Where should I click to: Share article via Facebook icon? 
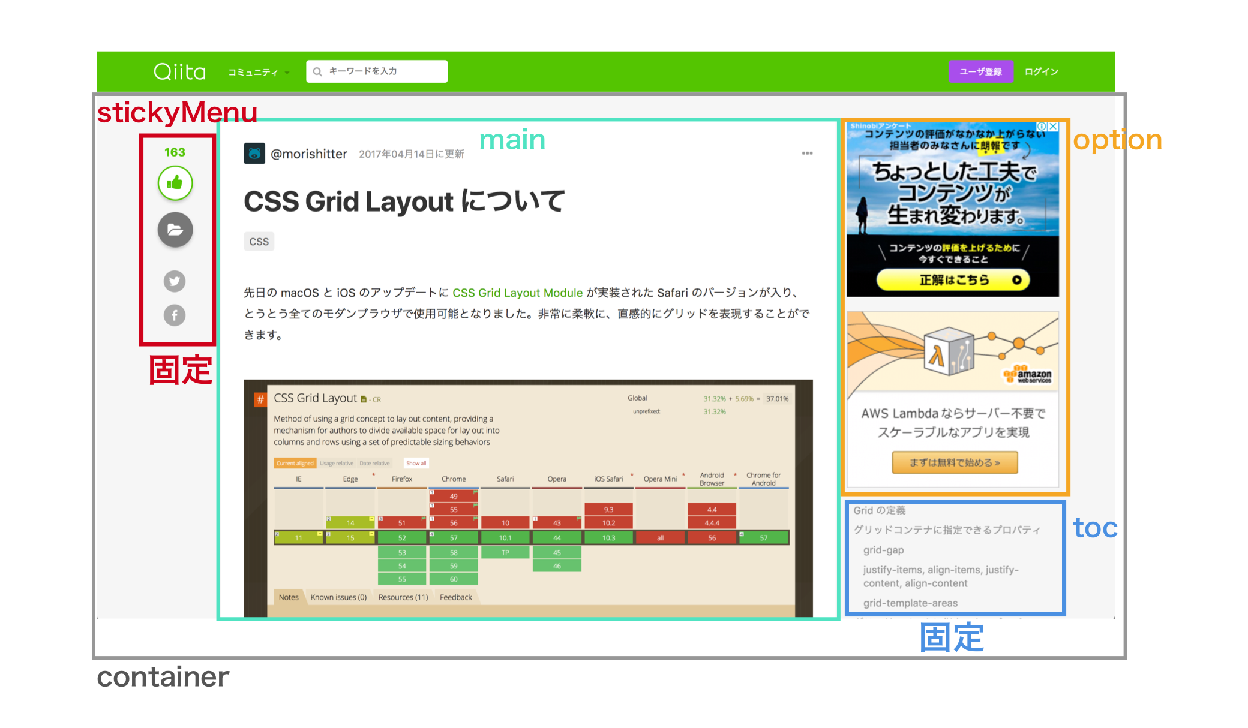(175, 315)
